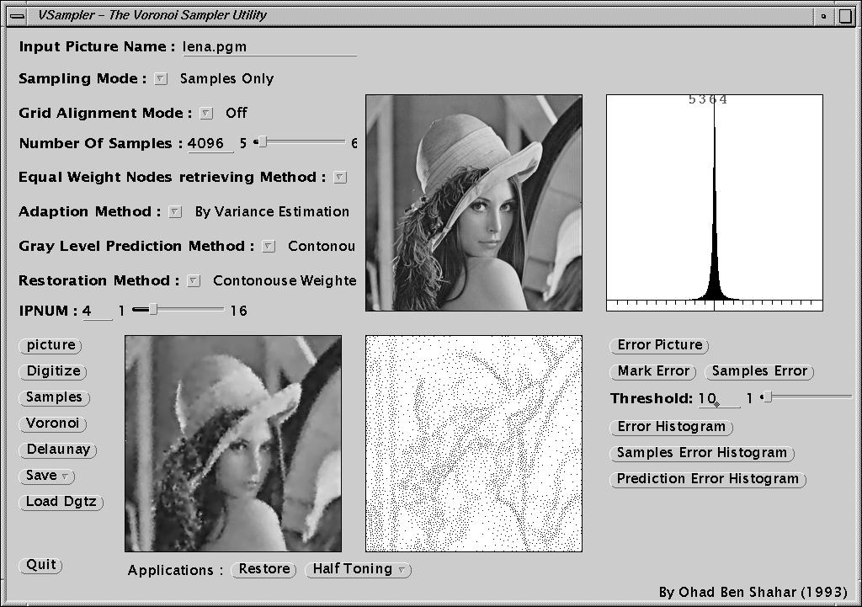Show the Prediction Error Histogram
Viewport: 862px width, 607px height.
tap(708, 479)
